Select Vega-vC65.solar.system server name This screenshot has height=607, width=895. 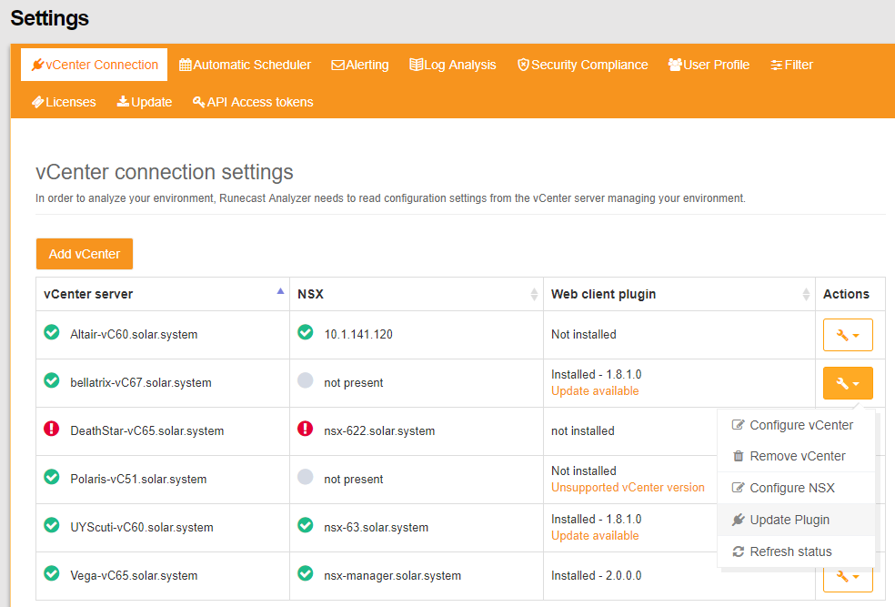(x=134, y=575)
